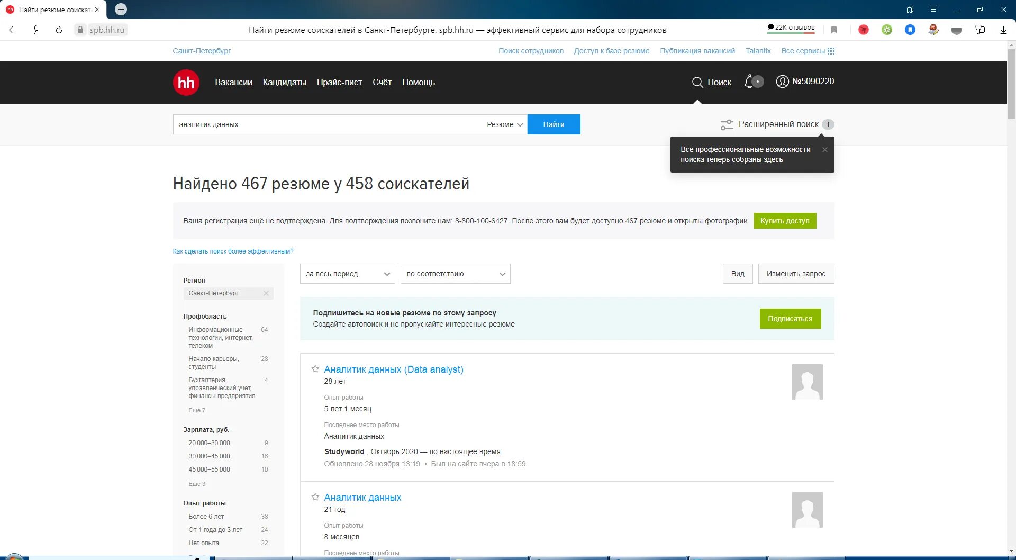Open the Счёт menu item

(382, 83)
